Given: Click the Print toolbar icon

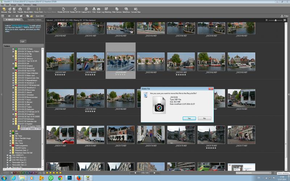Looking at the screenshot, I should 94,10.
